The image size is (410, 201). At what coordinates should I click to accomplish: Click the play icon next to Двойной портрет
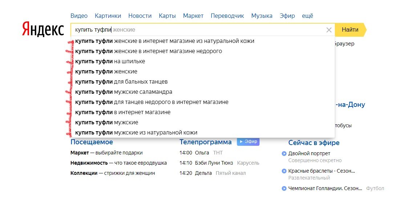point(284,154)
